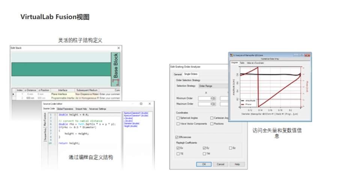
Task: Maximize the Source Code Editor window
Action: [x=141, y=104]
